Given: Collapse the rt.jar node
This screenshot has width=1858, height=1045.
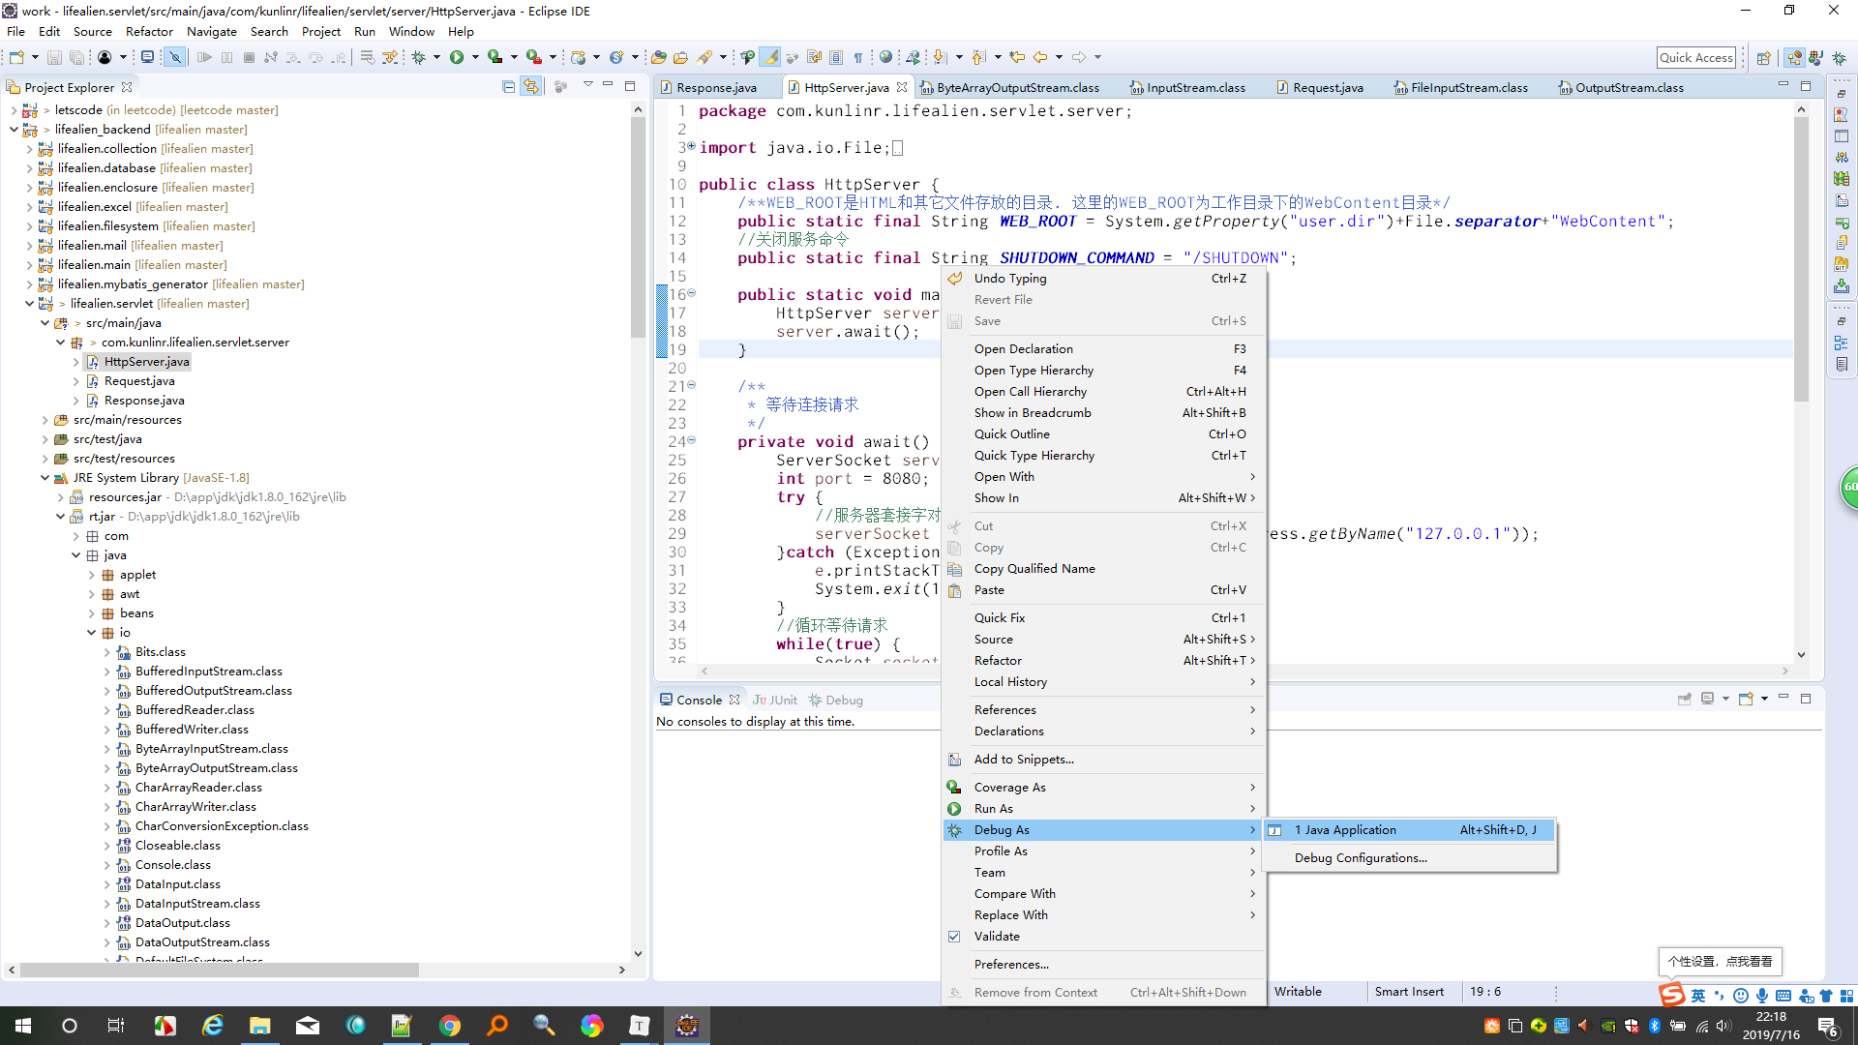Looking at the screenshot, I should point(60,517).
